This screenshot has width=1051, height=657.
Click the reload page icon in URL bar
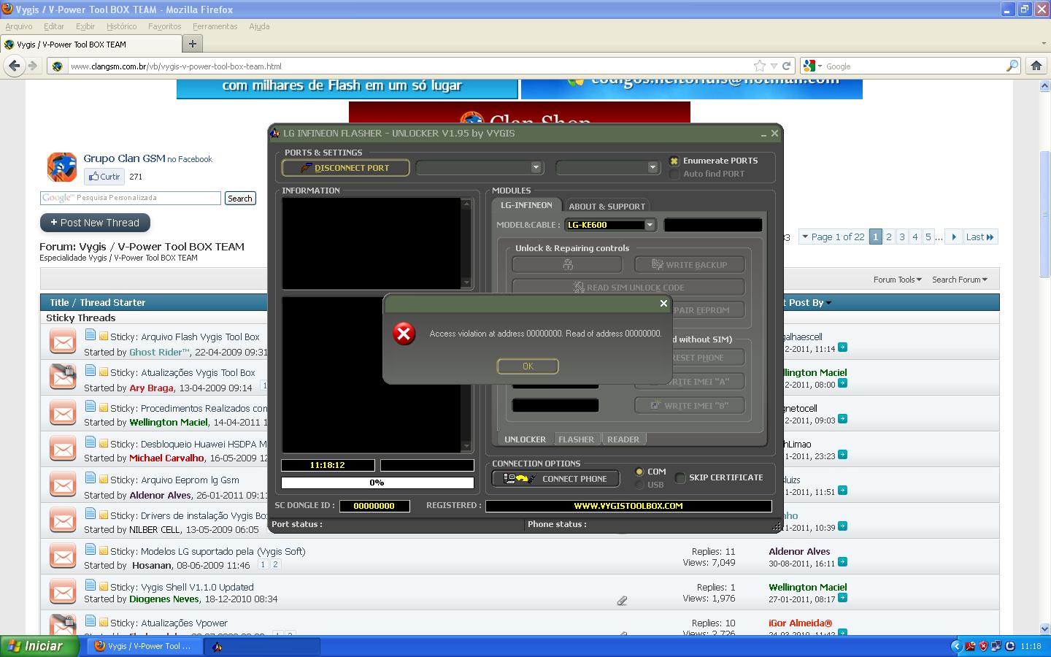[x=787, y=66]
